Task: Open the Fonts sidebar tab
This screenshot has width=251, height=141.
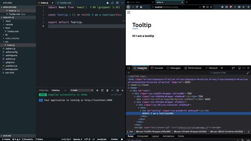Action: pyautogui.click(x=181, y=136)
